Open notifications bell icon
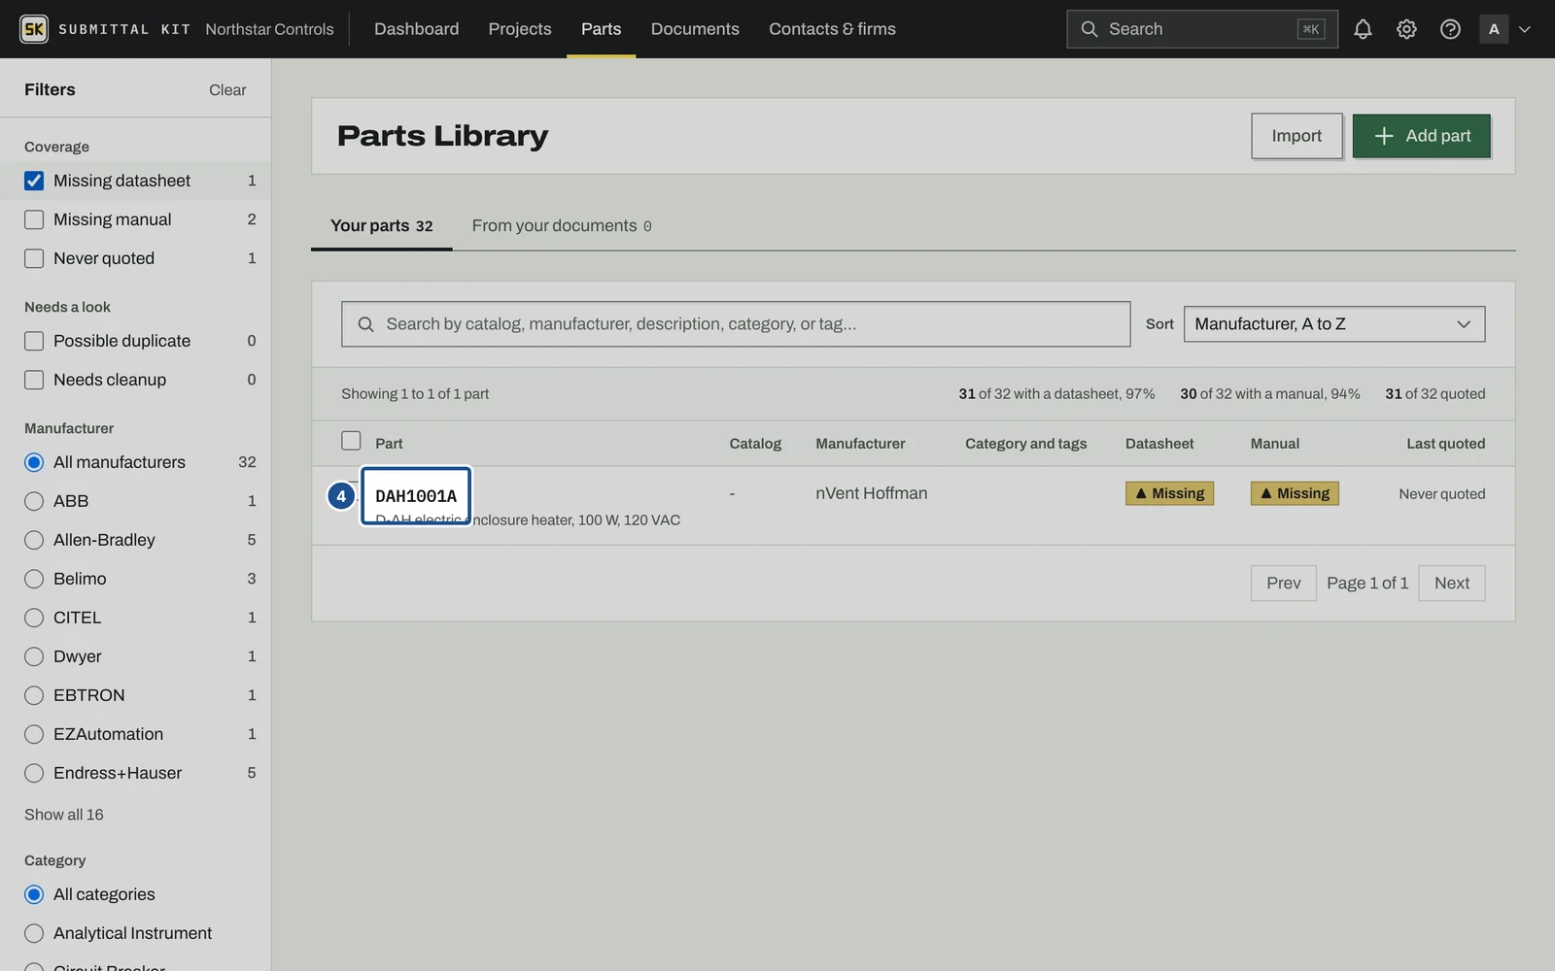 (1363, 29)
